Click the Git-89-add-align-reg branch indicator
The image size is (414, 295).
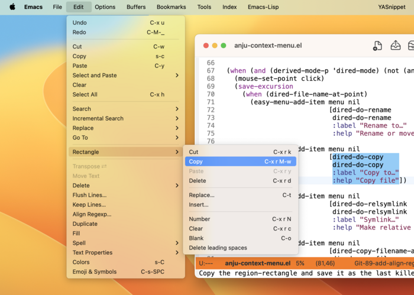(x=384, y=263)
